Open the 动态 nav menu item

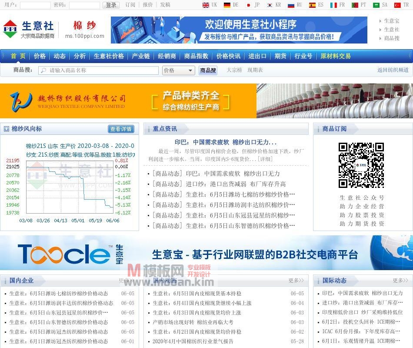[60, 56]
